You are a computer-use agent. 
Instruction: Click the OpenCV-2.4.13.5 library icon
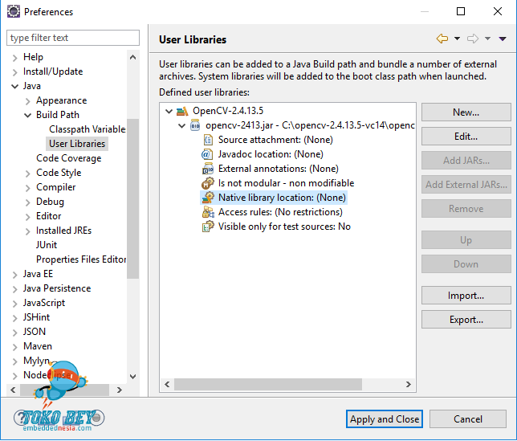(182, 111)
